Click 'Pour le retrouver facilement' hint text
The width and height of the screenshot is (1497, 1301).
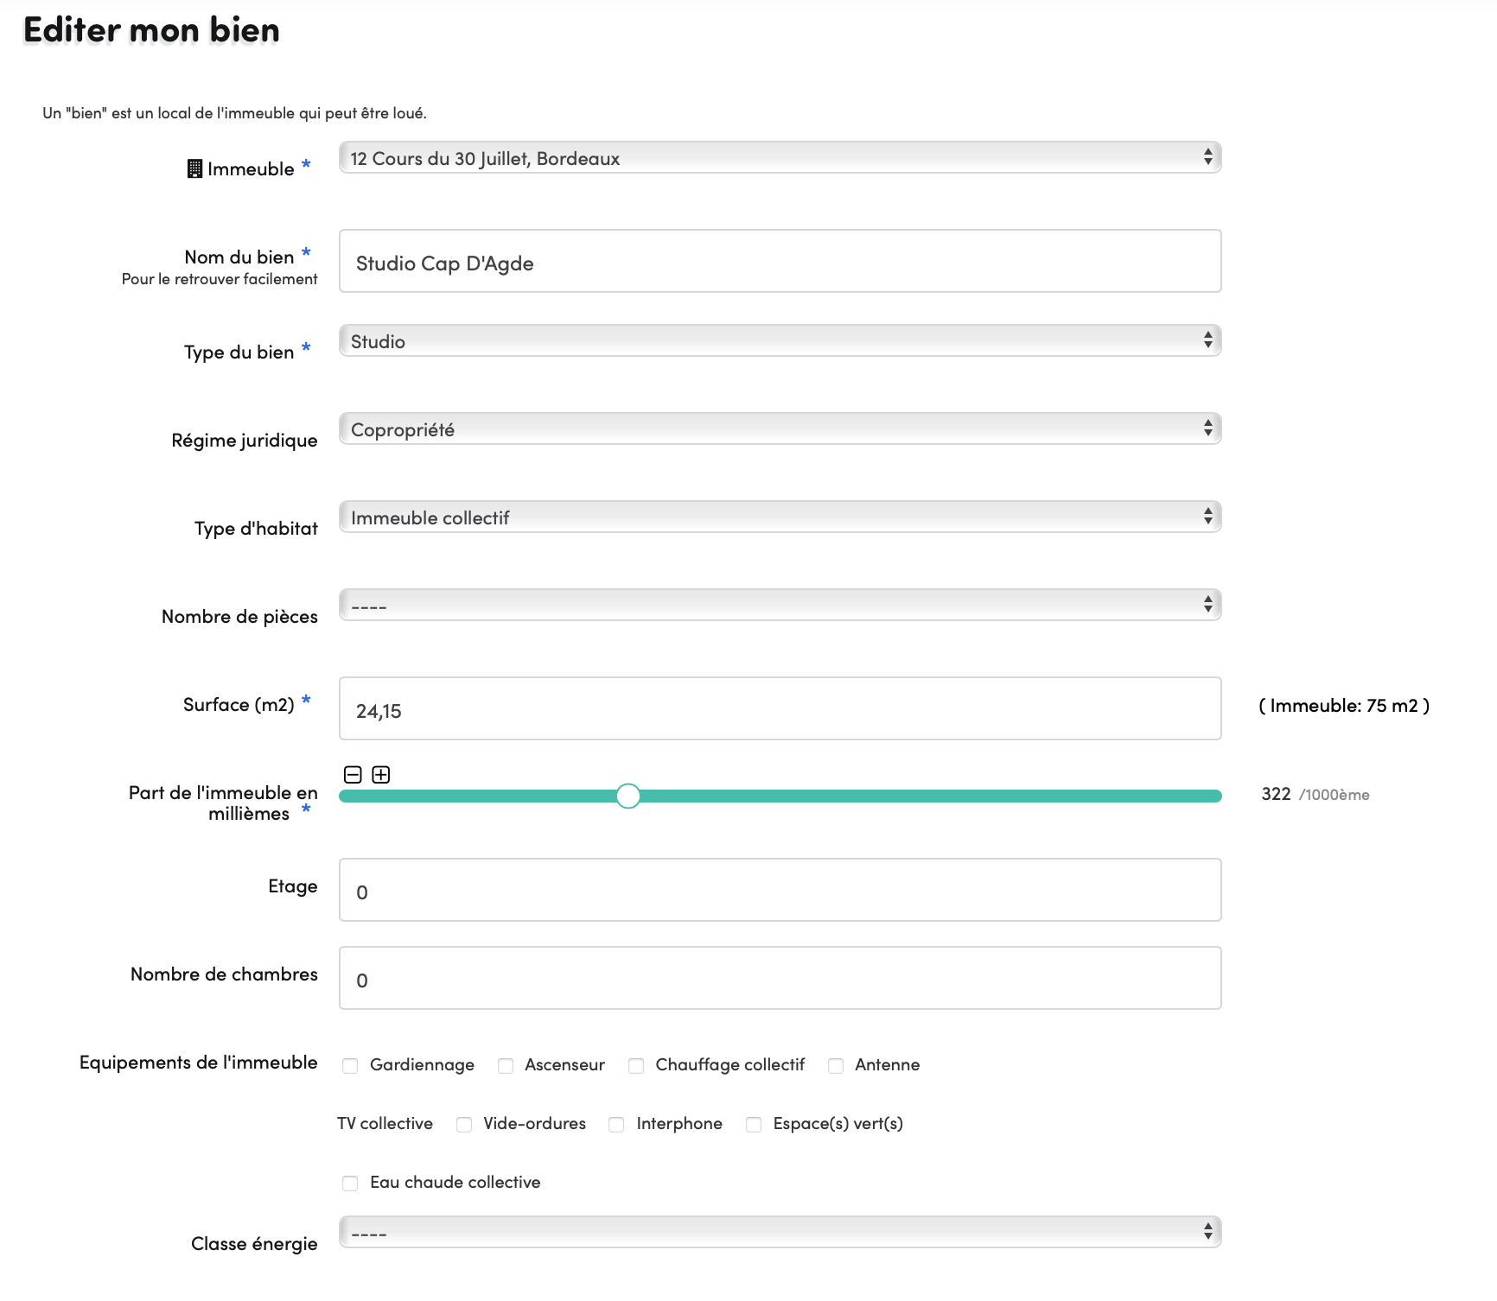(220, 279)
